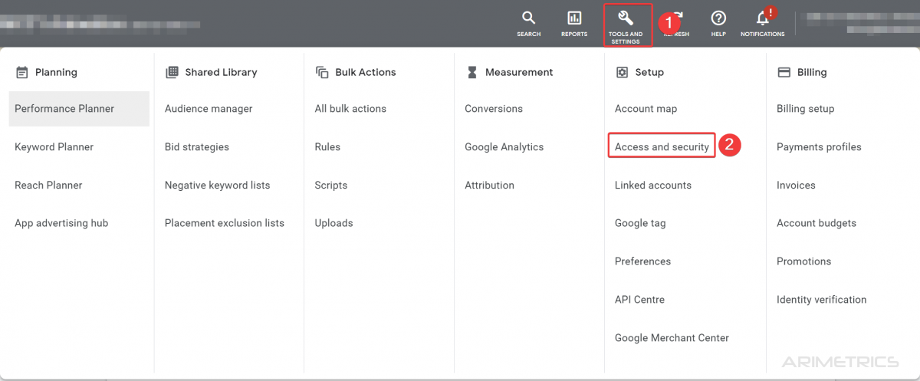Image resolution: width=920 pixels, height=381 pixels.
Task: Click the Setup gear icon
Action: tap(622, 72)
